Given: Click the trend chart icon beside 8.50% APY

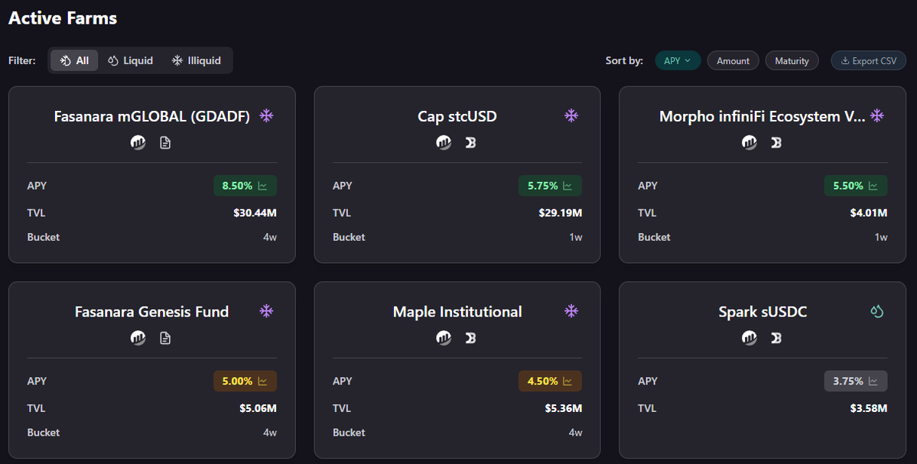Looking at the screenshot, I should click(x=262, y=186).
